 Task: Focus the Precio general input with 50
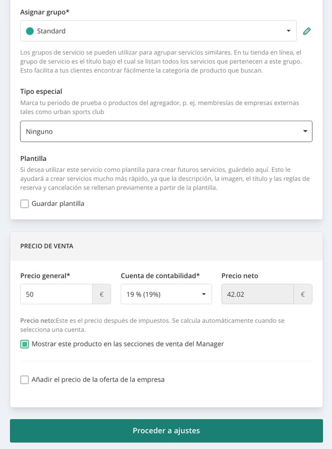pos(56,294)
